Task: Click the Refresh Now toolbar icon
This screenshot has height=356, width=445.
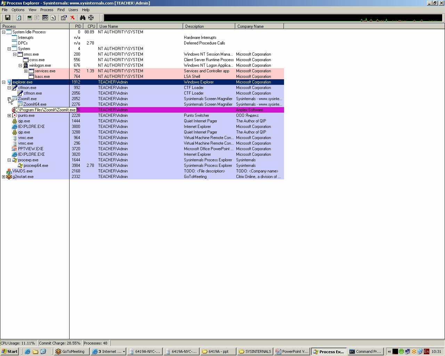Action: [19, 18]
